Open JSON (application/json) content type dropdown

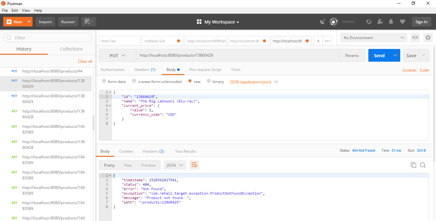254,82
